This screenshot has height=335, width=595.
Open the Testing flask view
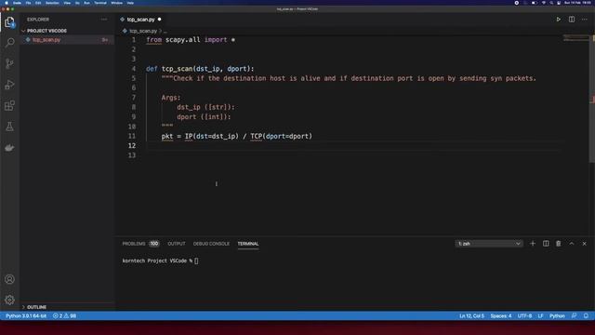click(9, 127)
